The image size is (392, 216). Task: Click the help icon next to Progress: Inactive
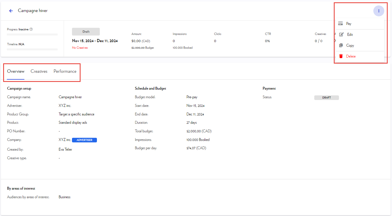(31, 29)
